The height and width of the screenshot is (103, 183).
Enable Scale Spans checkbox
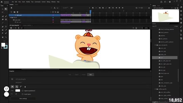(23, 94)
